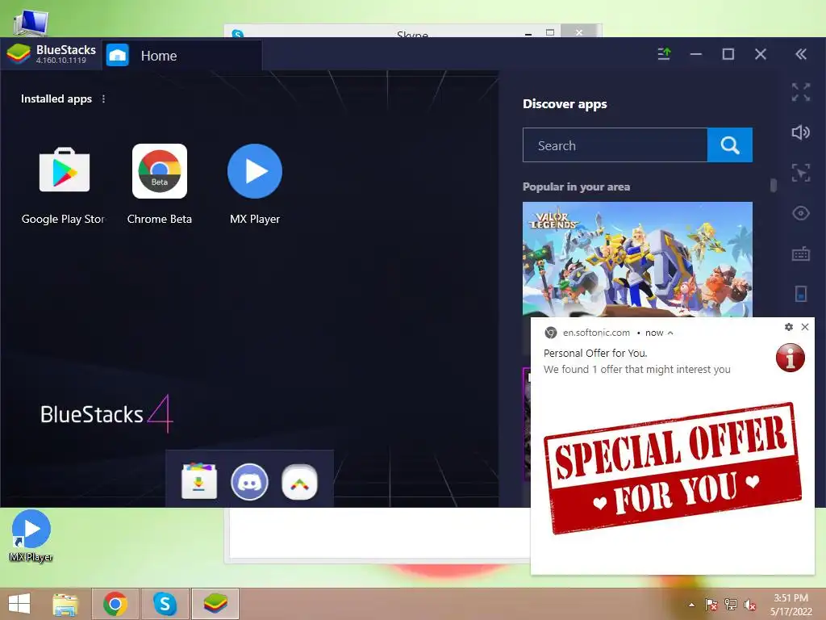Viewport: 826px width, 620px height.
Task: Open the installed apps three-dot menu
Action: (103, 99)
